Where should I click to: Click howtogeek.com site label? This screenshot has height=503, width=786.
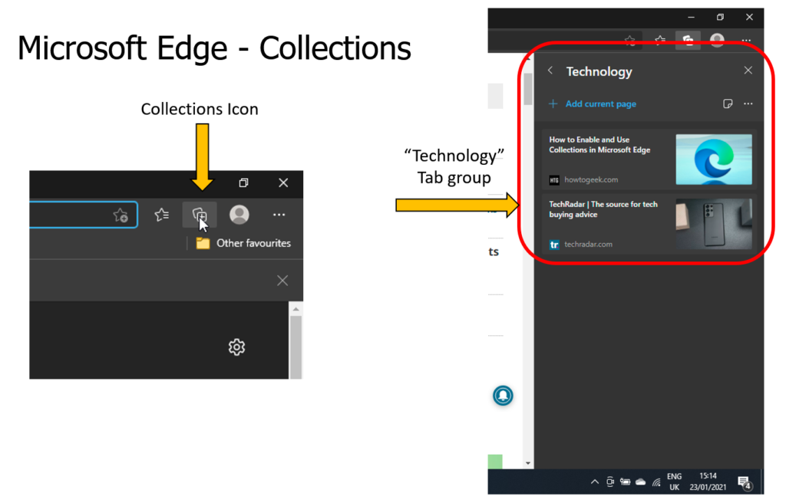[x=591, y=179]
